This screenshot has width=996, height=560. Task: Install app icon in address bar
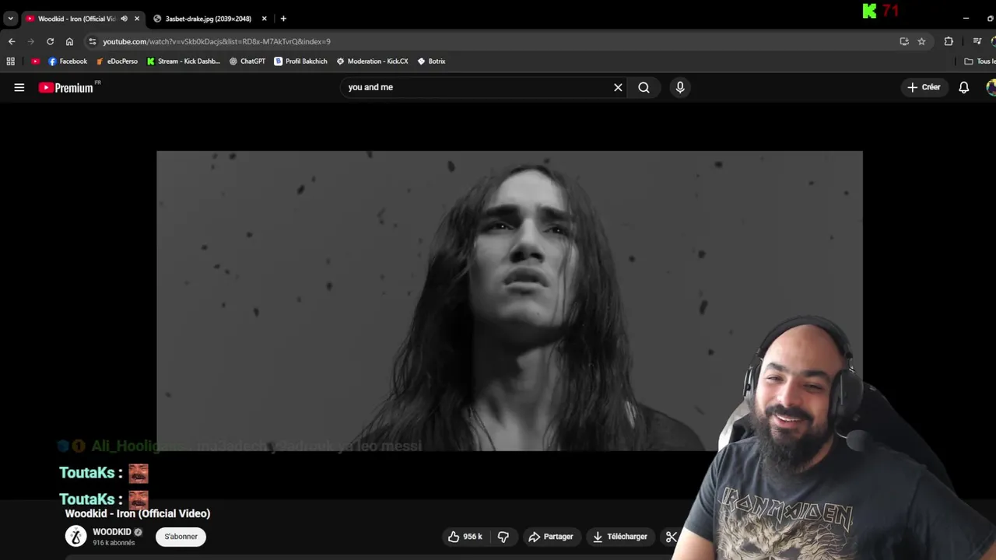pyautogui.click(x=904, y=41)
